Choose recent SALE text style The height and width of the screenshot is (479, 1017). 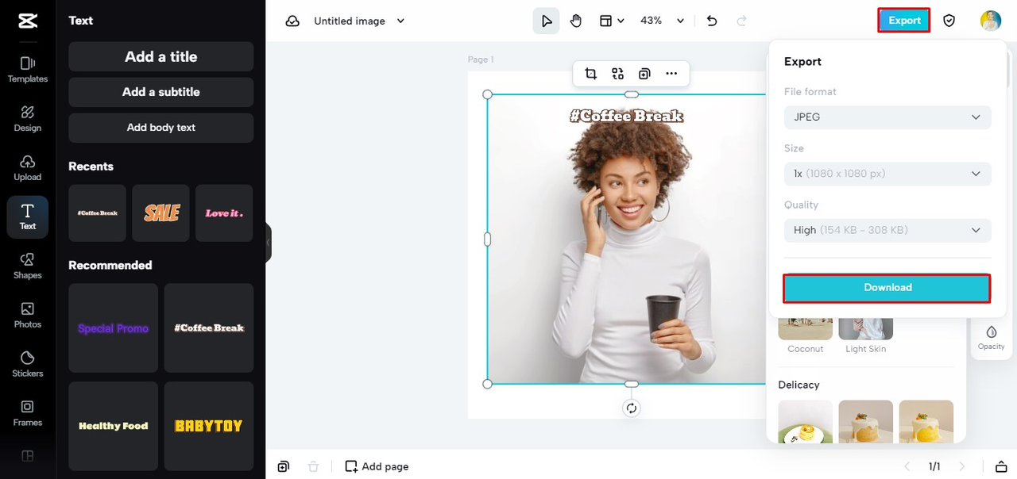click(160, 213)
